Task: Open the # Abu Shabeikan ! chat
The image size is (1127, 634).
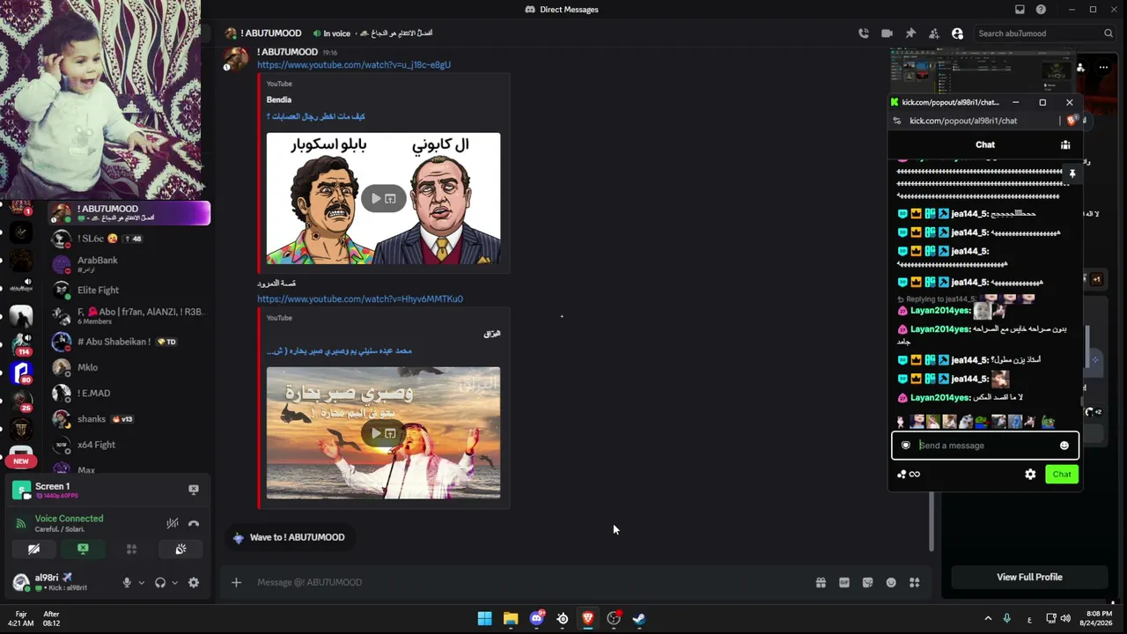Action: click(x=129, y=342)
